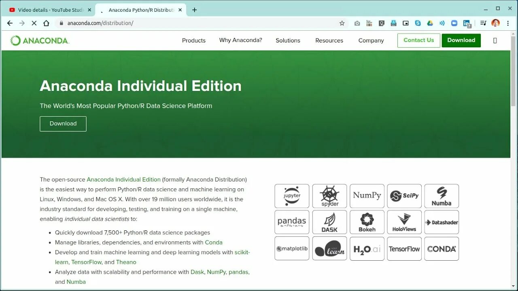The width and height of the screenshot is (518, 291).
Task: Click the site search icon beside Download
Action: coord(495,40)
